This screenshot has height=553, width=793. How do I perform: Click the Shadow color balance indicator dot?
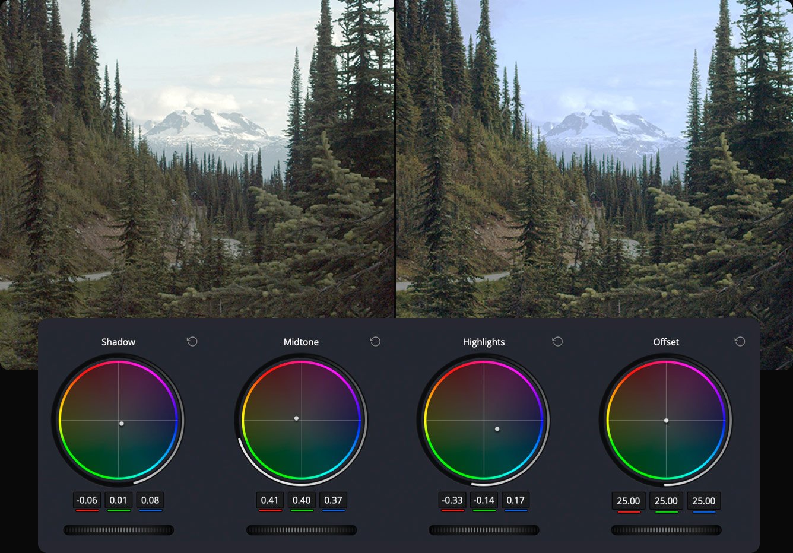(x=122, y=424)
